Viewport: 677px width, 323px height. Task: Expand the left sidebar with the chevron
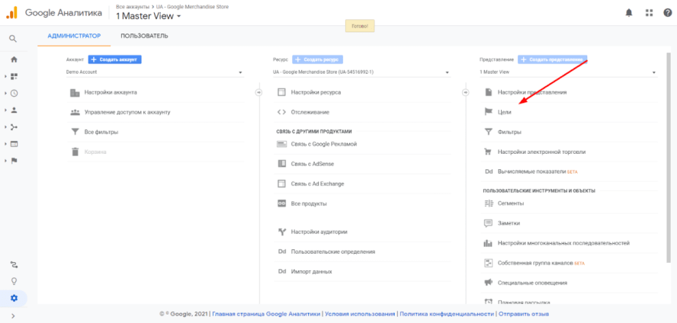click(14, 315)
